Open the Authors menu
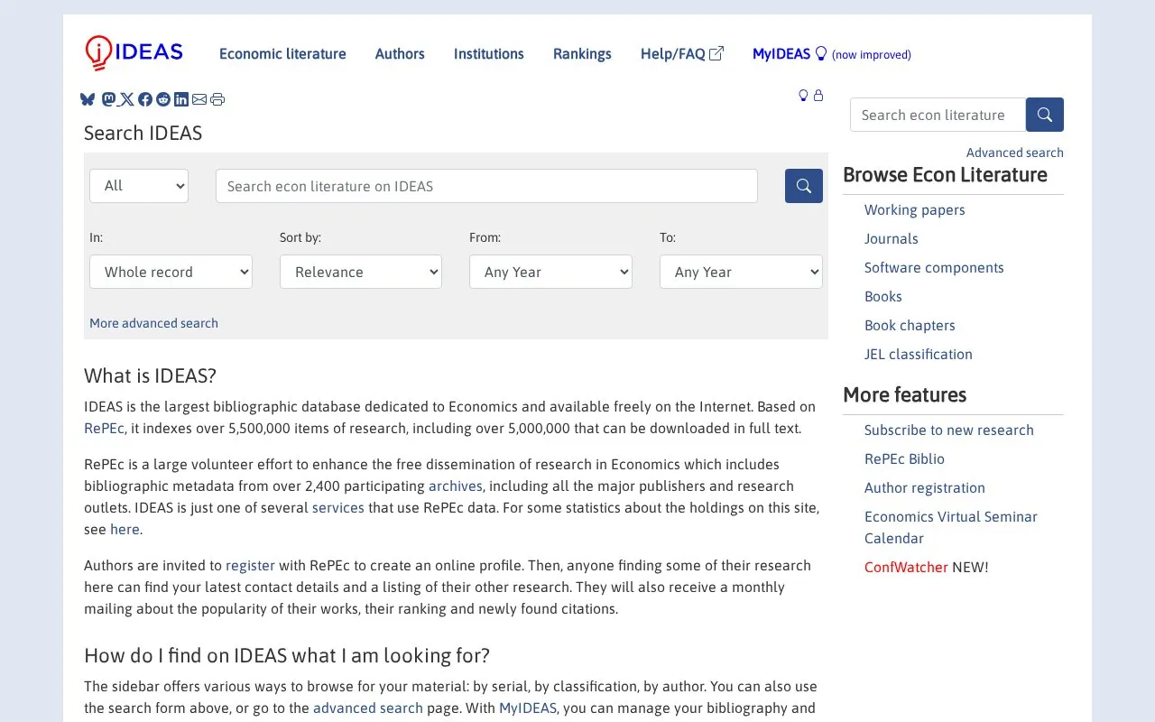This screenshot has width=1155, height=722. (x=400, y=54)
